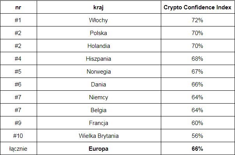The width and height of the screenshot is (235, 155).
Task: Click the 'Holandia' cell
Action: pyautogui.click(x=99, y=46)
